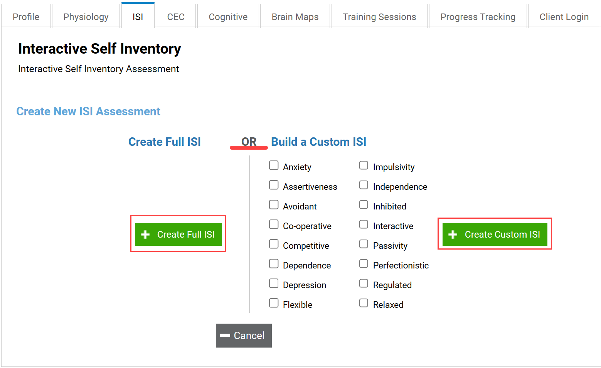Open the Training Sessions tab
The height and width of the screenshot is (368, 601).
tap(379, 17)
